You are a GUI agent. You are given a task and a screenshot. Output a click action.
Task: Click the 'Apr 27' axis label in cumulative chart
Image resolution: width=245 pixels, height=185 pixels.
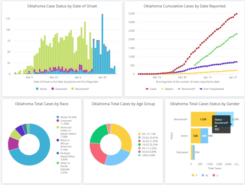pyautogui.click(x=233, y=78)
